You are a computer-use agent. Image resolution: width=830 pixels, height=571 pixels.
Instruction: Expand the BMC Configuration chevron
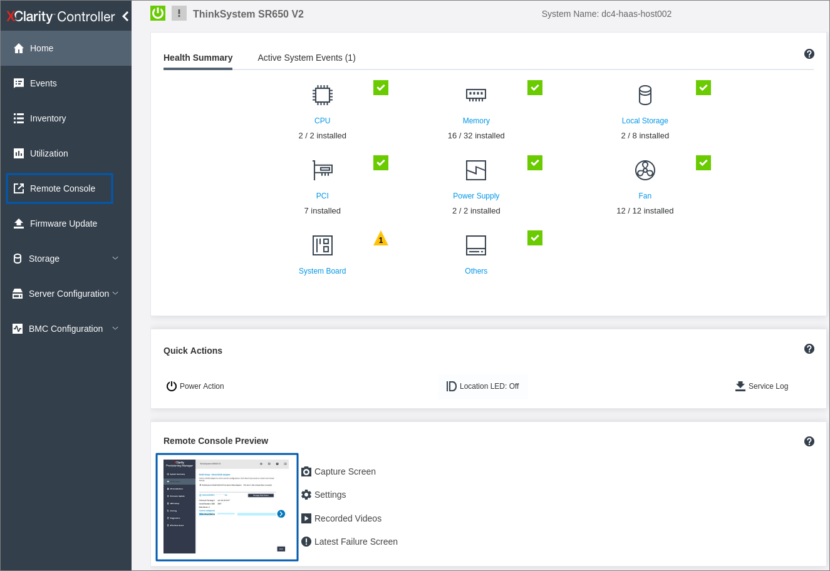[115, 329]
